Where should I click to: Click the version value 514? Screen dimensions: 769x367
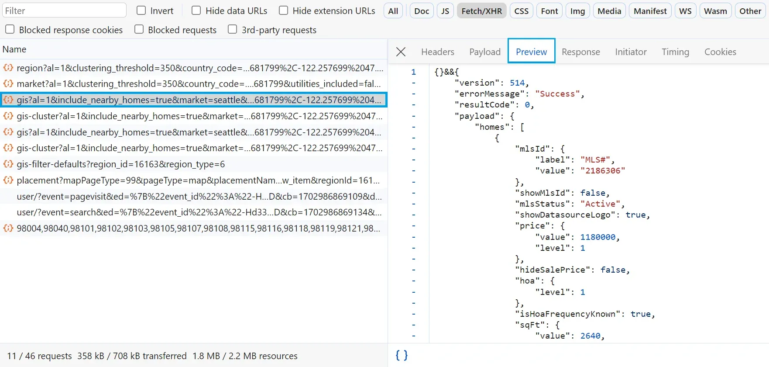[517, 83]
